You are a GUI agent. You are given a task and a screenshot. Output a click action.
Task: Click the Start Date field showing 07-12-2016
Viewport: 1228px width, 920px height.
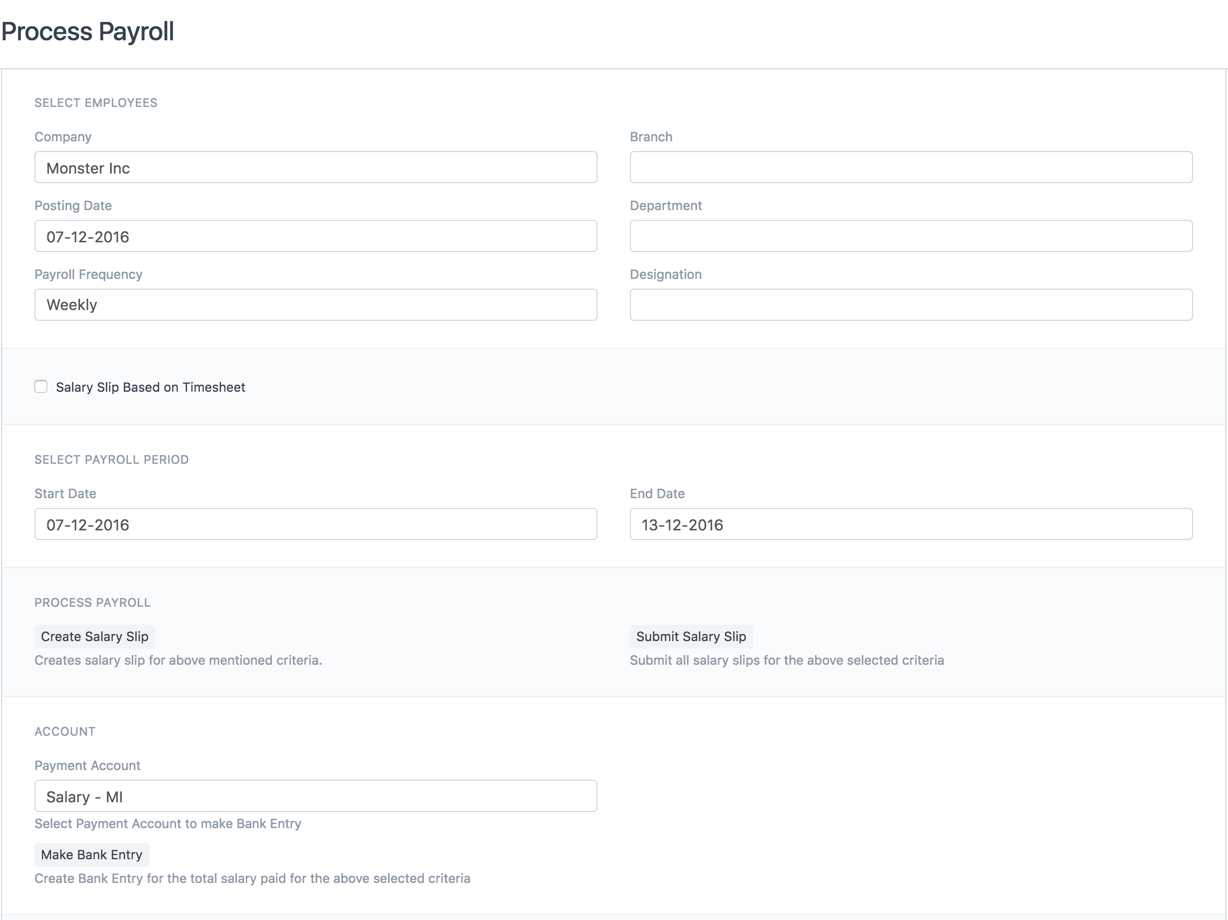click(x=315, y=524)
